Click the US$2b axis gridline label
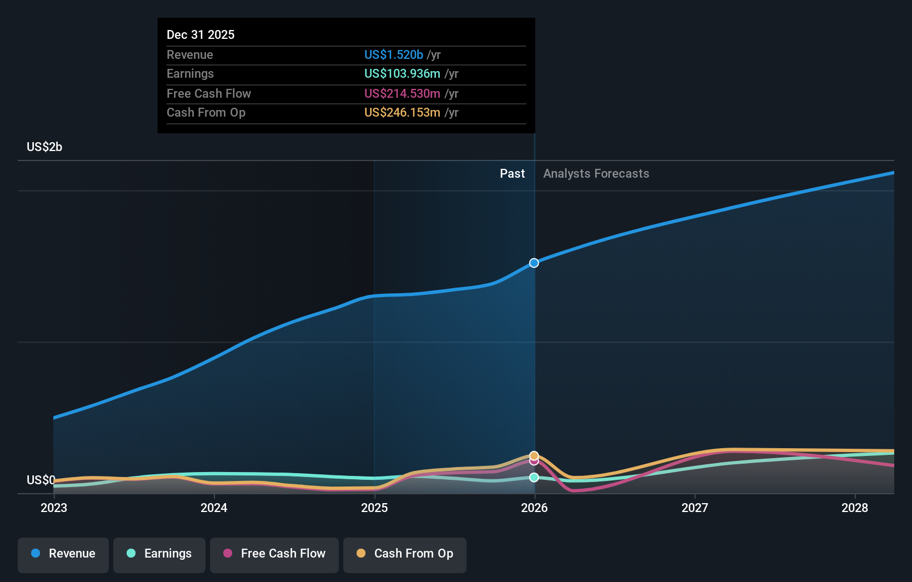This screenshot has width=912, height=582. 44,147
